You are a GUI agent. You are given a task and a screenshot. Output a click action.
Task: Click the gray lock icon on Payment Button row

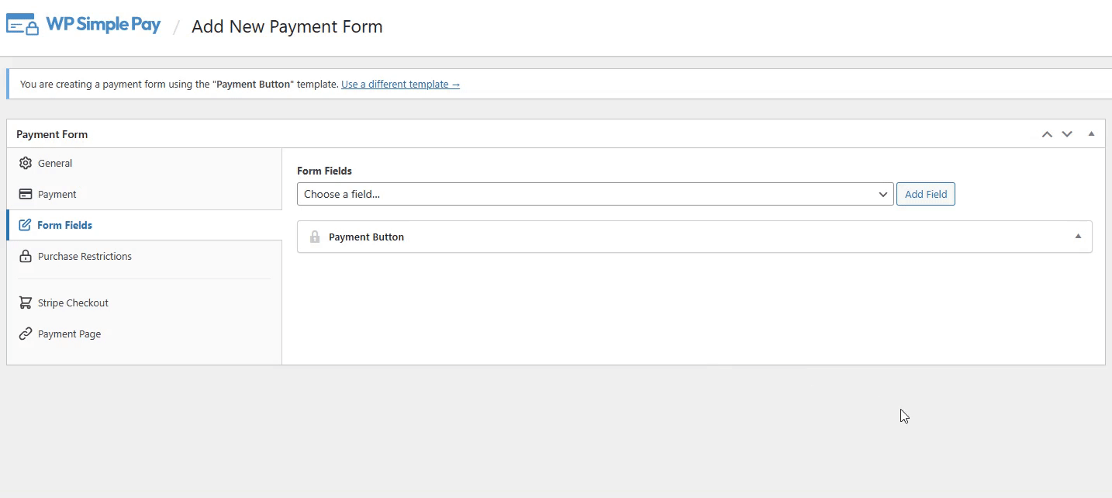315,237
